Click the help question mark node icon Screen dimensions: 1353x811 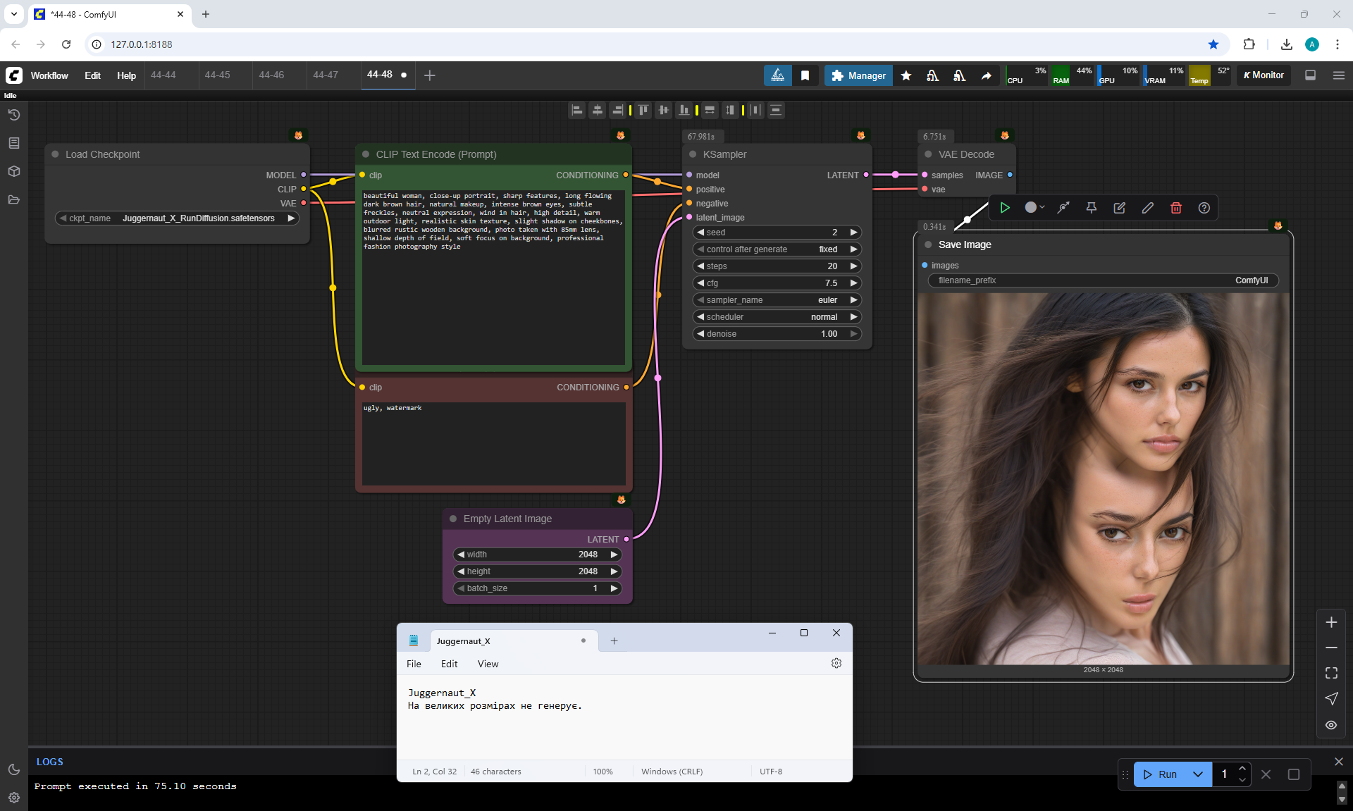pyautogui.click(x=1204, y=208)
